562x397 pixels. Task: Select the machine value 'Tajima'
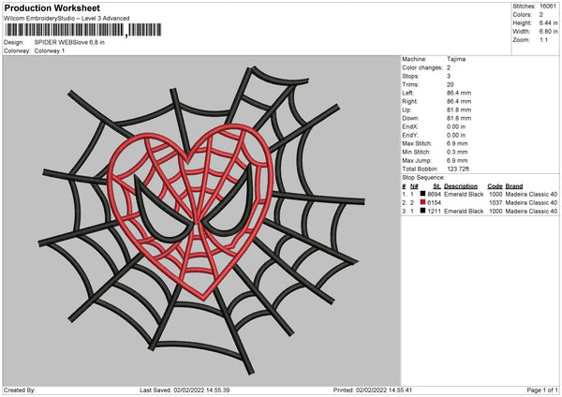tap(456, 59)
